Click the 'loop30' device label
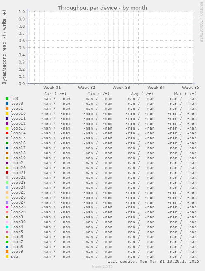The width and height of the screenshot is (205, 271). [x=18, y=222]
